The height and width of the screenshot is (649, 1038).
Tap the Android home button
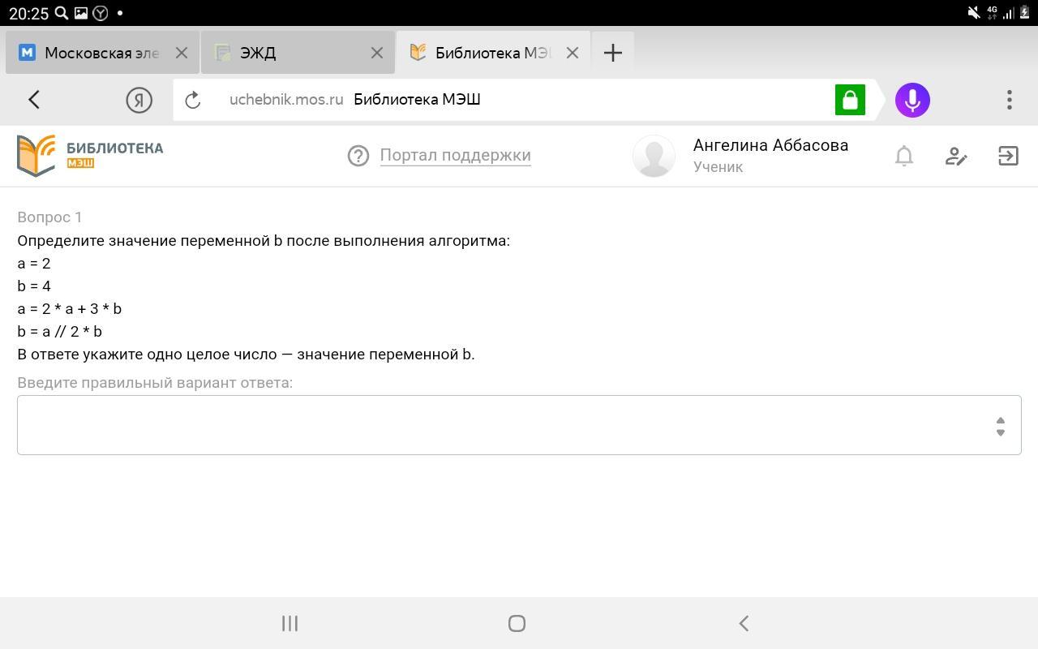(x=517, y=623)
